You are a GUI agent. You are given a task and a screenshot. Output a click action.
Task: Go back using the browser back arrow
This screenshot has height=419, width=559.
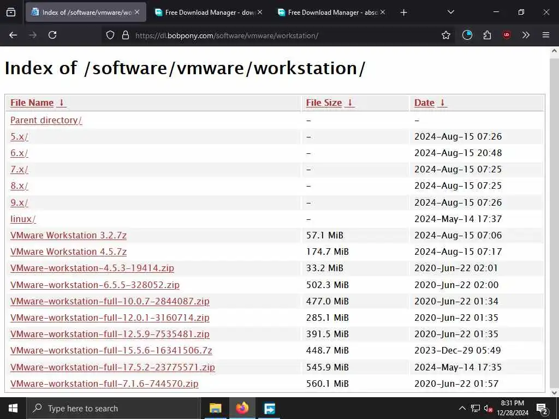(x=13, y=35)
